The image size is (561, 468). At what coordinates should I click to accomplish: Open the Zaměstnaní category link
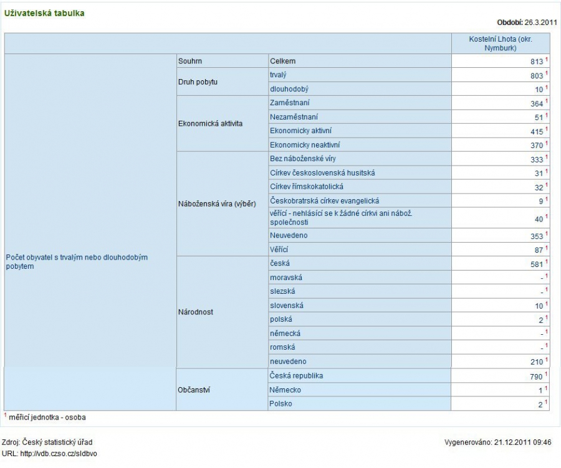(x=289, y=103)
